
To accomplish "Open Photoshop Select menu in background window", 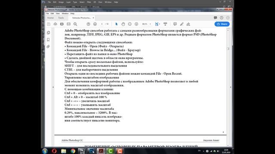I will click(x=82, y=2).
